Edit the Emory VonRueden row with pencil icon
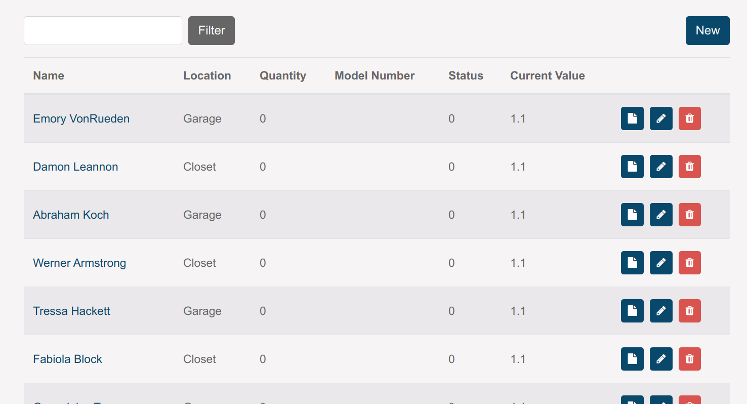747x404 pixels. click(x=661, y=118)
